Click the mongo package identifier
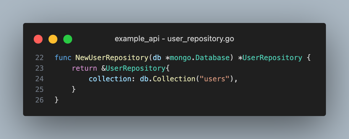349x139 pixels. point(180,58)
